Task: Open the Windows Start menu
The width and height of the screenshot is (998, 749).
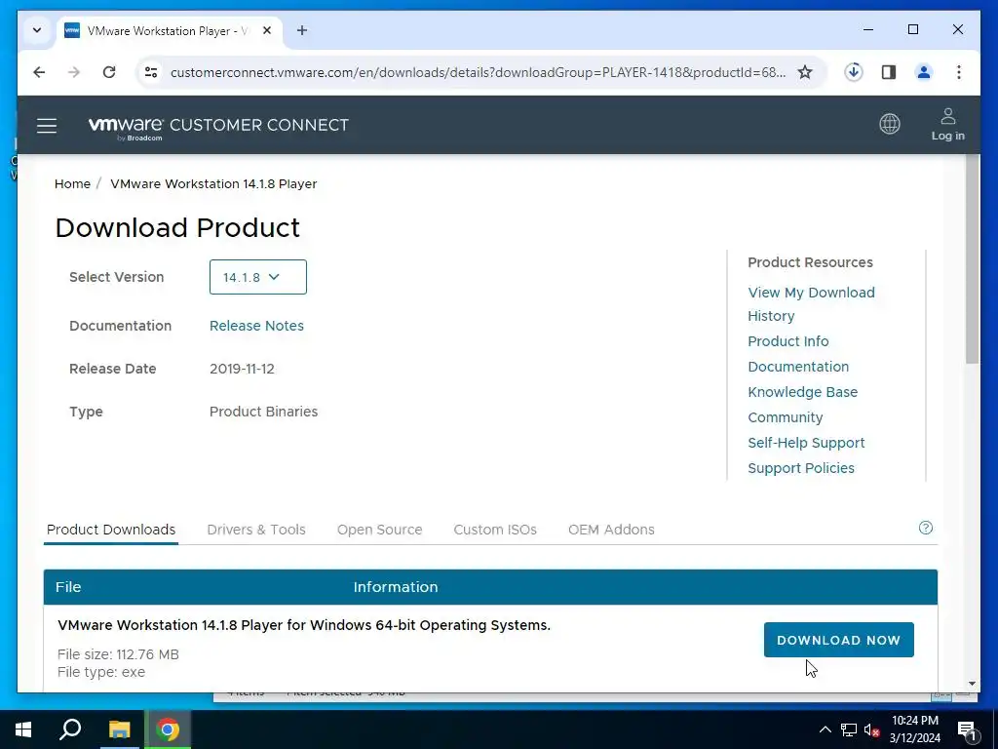Action: [23, 729]
